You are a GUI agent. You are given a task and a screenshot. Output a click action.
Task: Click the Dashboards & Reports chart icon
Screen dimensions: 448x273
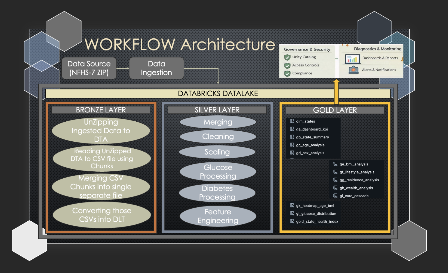[352, 59]
